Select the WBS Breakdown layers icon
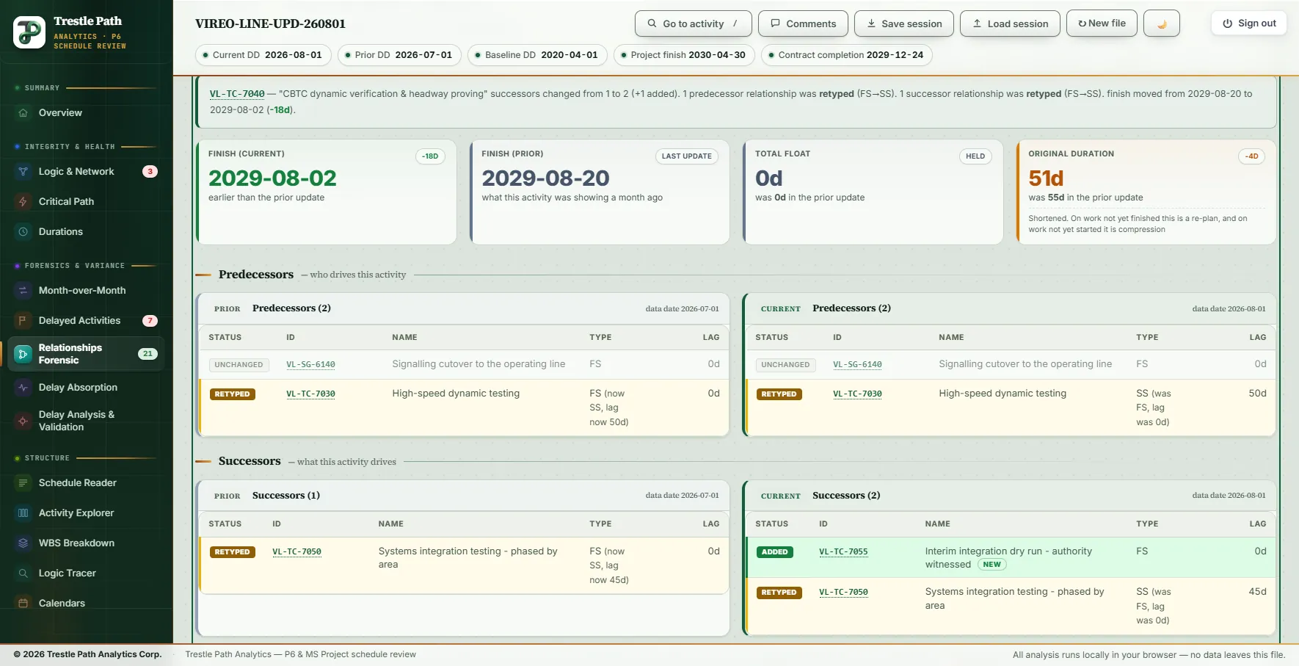1299x666 pixels. 23,543
